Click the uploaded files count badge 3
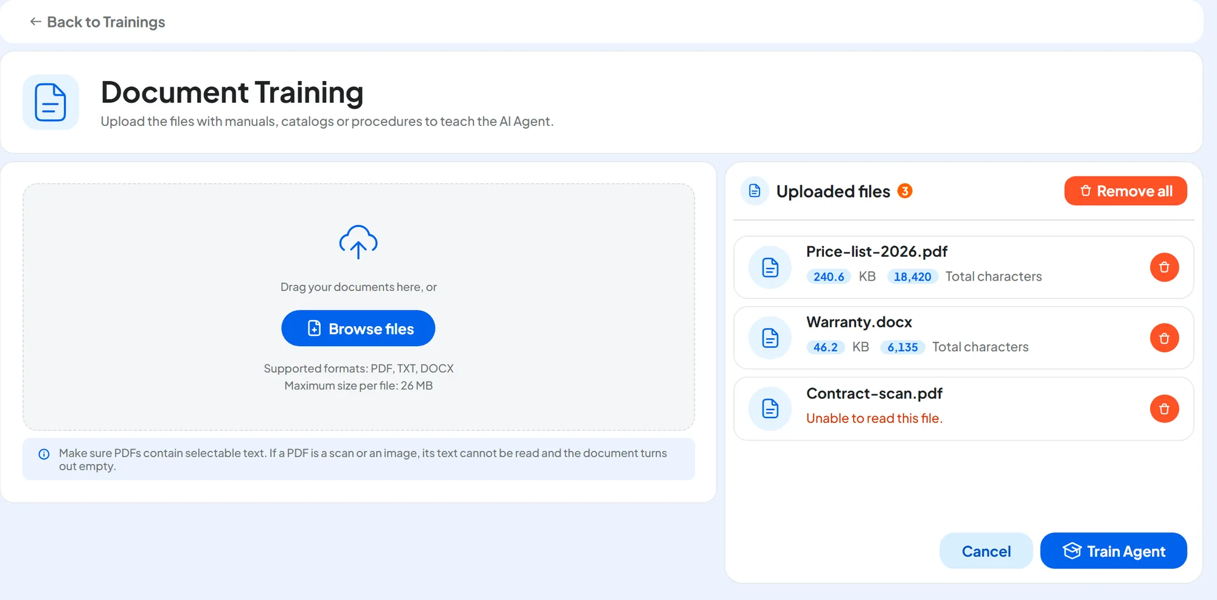1217x600 pixels. (x=905, y=191)
